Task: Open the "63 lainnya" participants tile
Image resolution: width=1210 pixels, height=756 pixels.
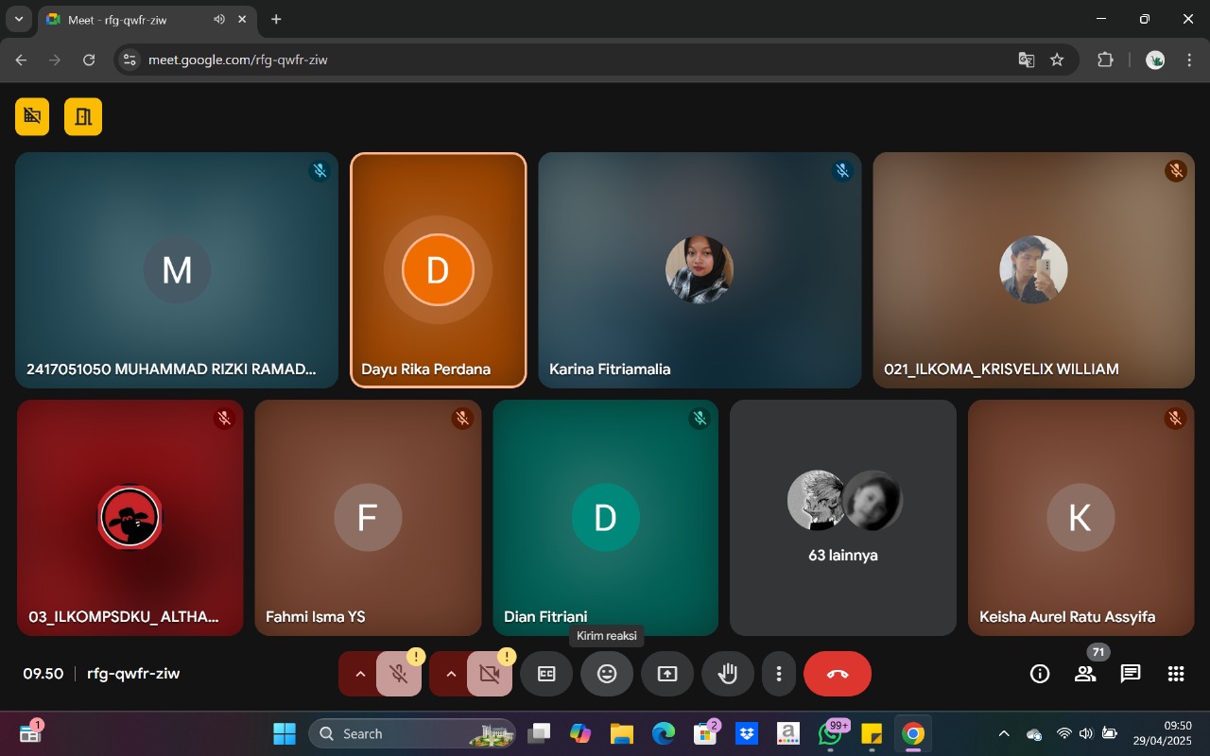Action: click(843, 518)
